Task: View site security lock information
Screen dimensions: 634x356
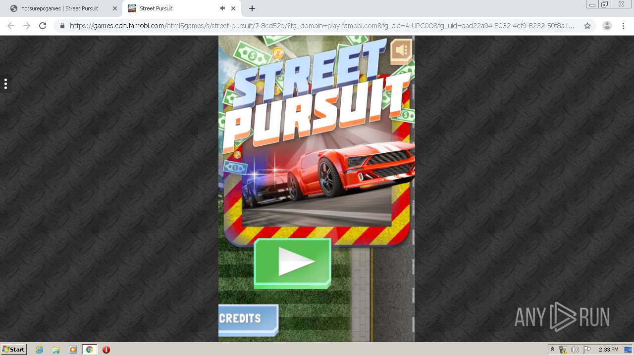Action: 62,26
